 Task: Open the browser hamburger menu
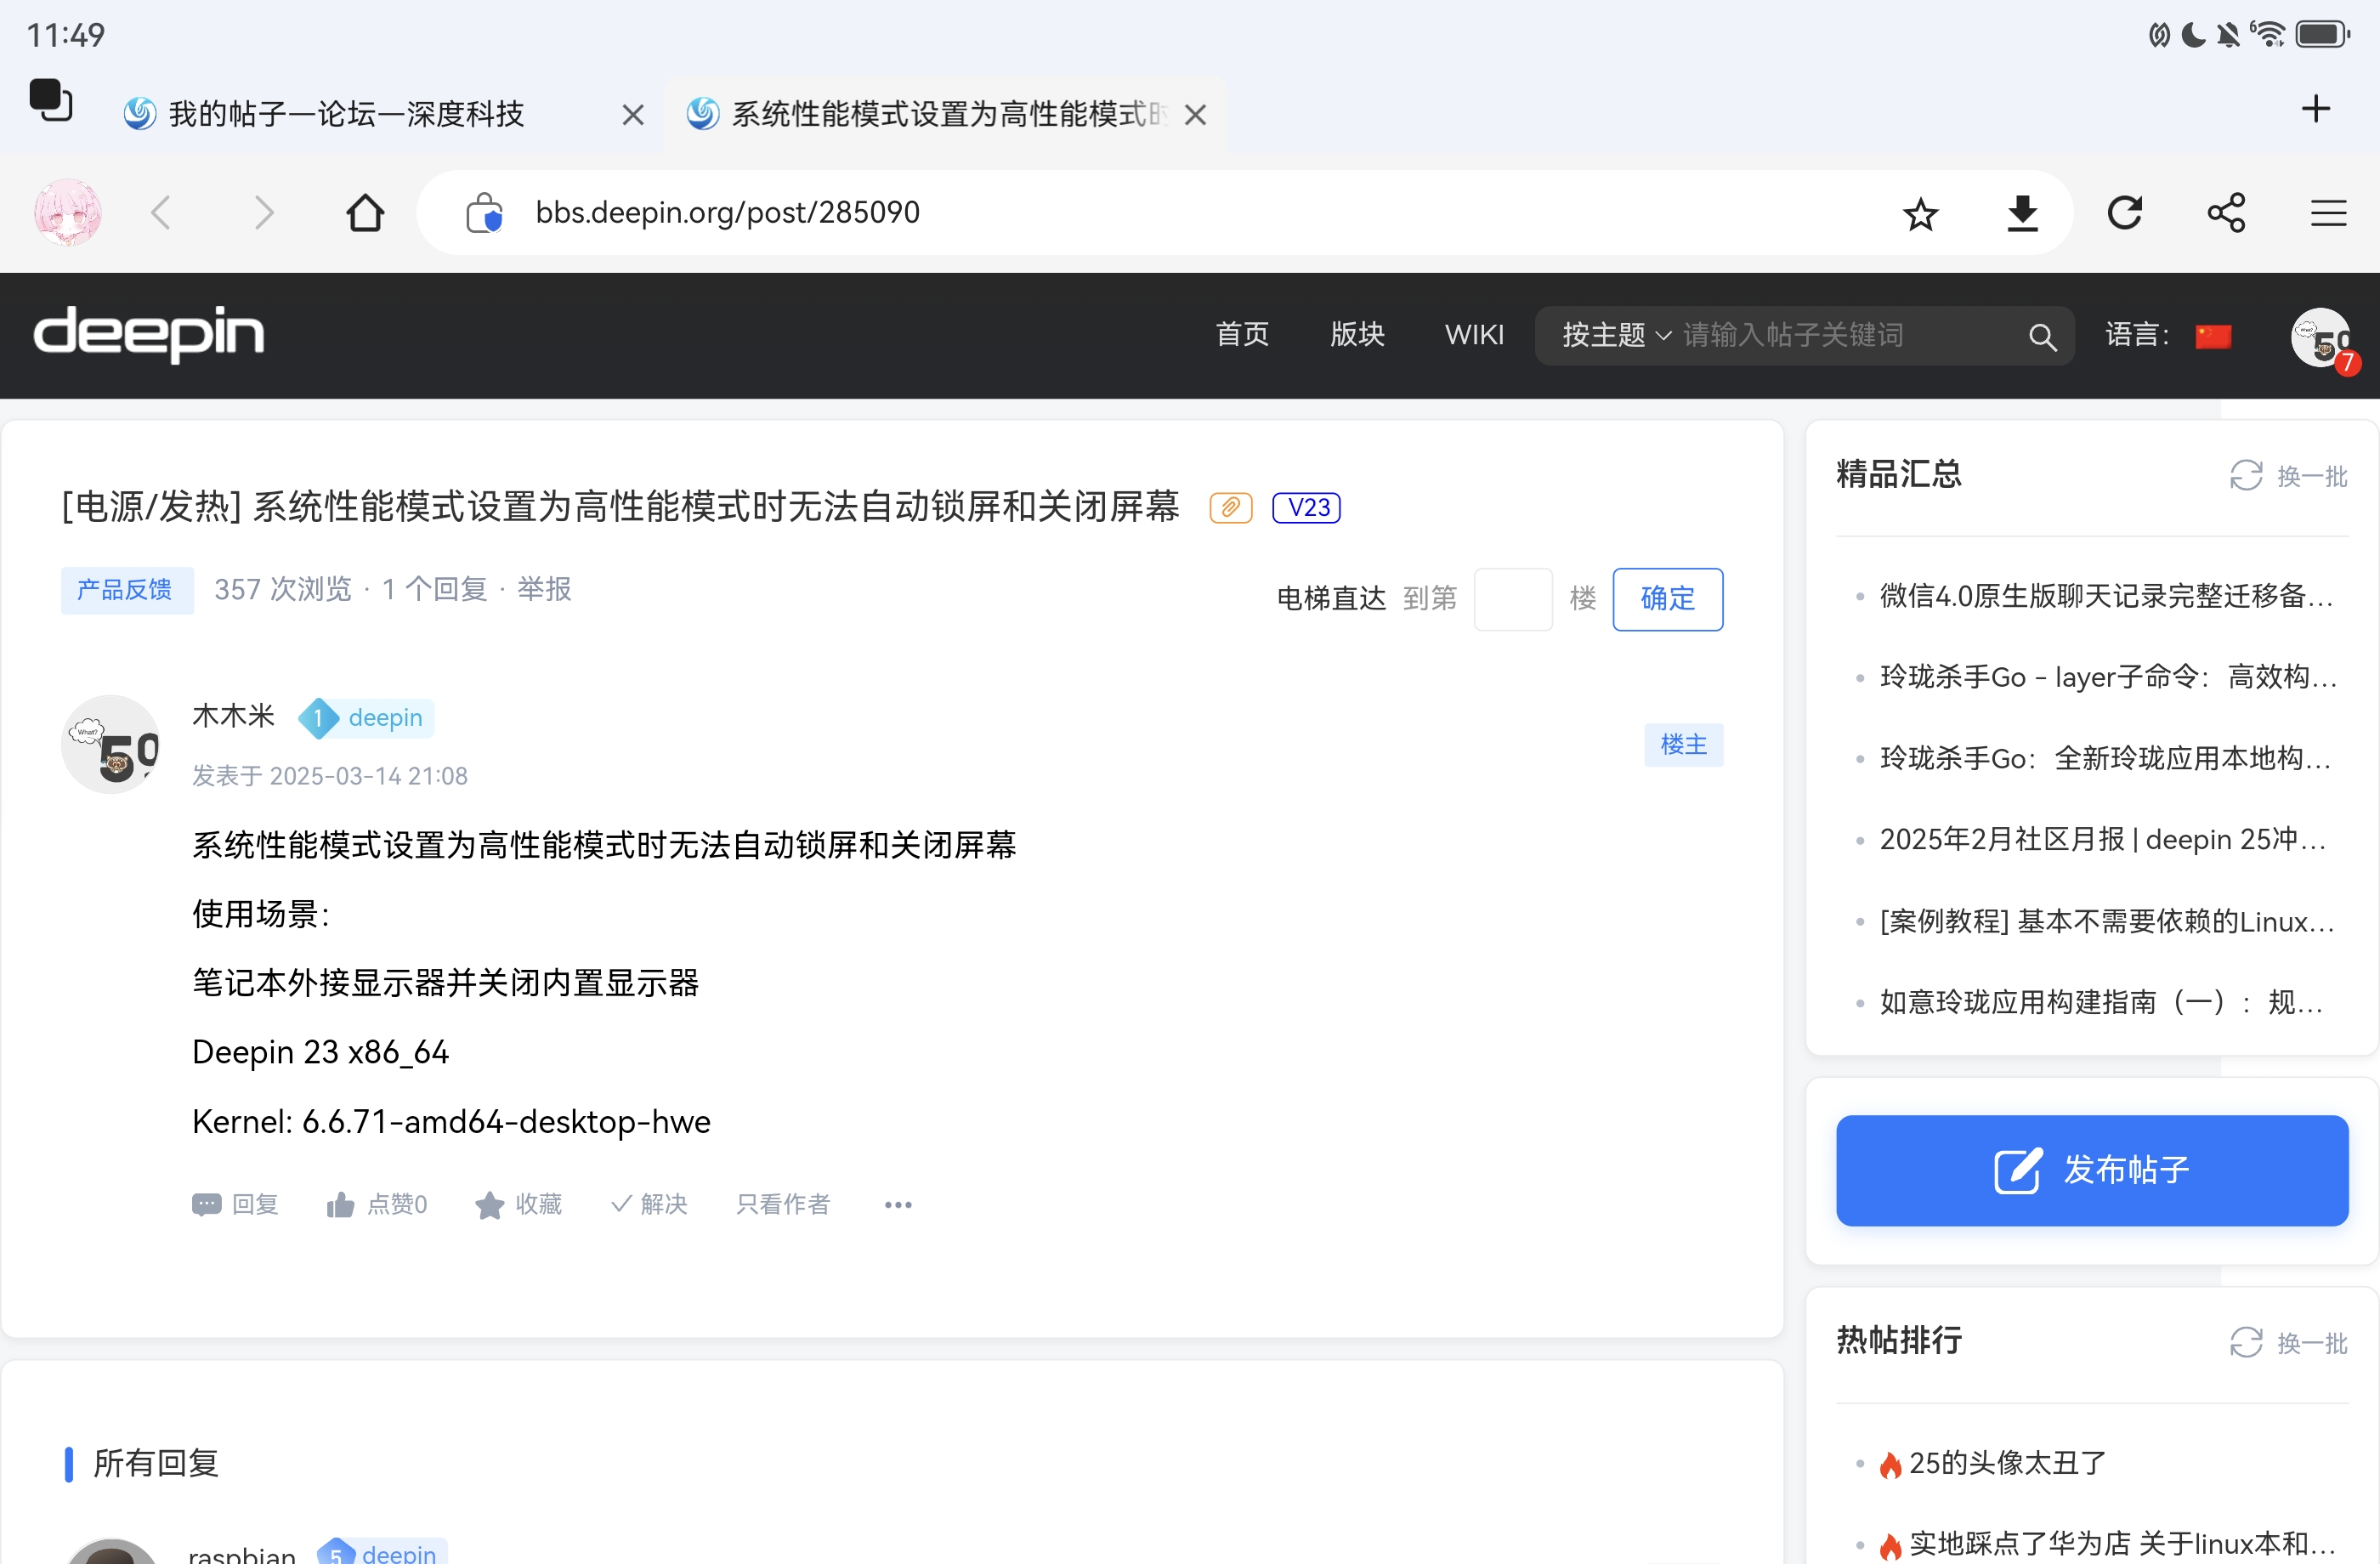[x=2329, y=213]
